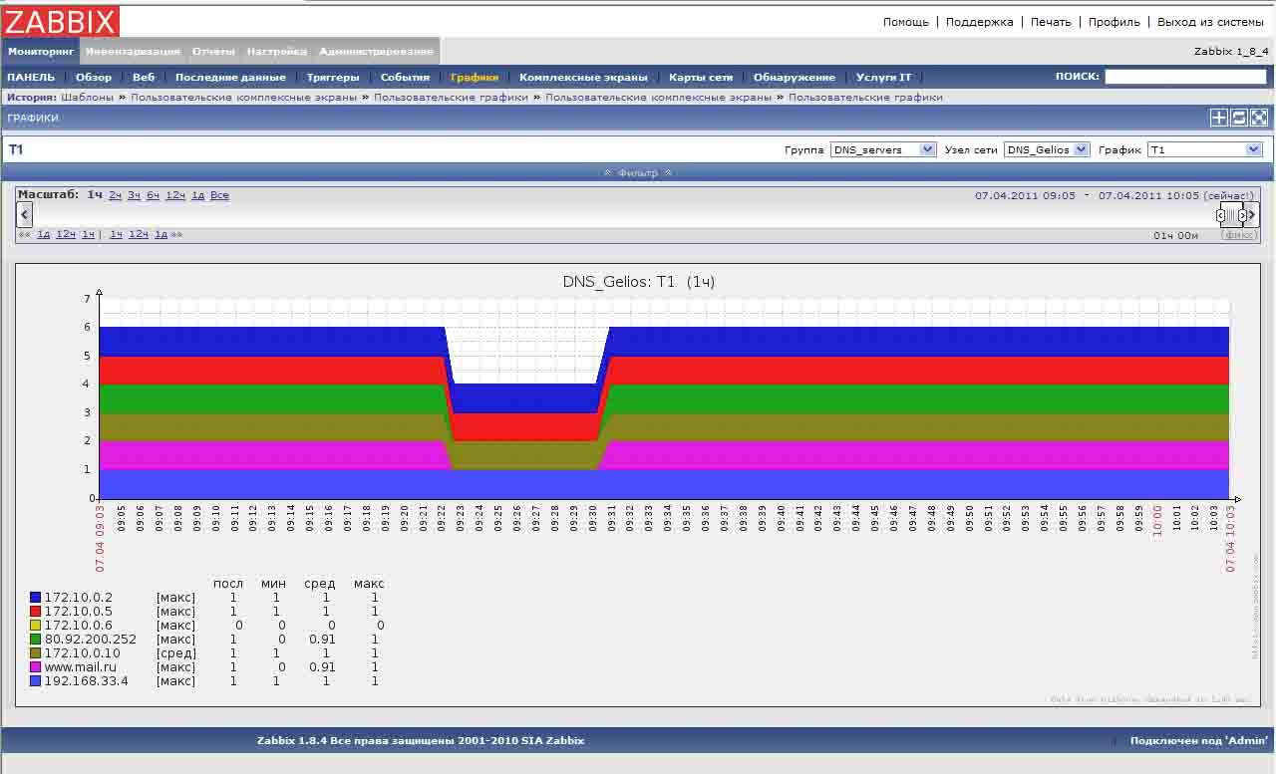Open Последние данные submenu item
This screenshot has width=1276, height=774.
(x=230, y=77)
